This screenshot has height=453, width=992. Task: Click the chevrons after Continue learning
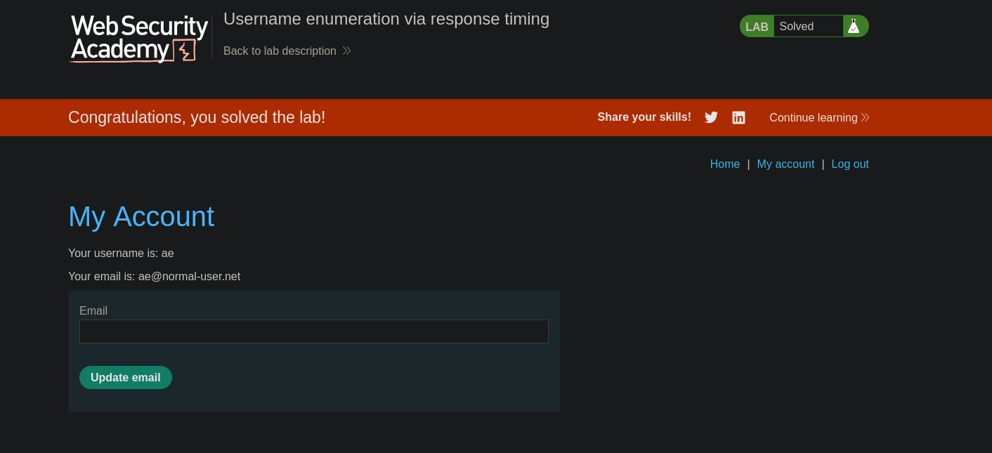click(865, 118)
